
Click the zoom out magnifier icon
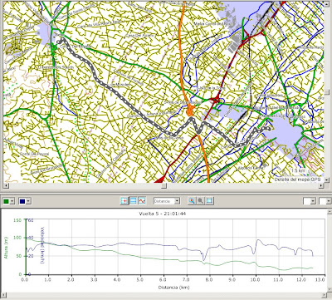(201, 201)
